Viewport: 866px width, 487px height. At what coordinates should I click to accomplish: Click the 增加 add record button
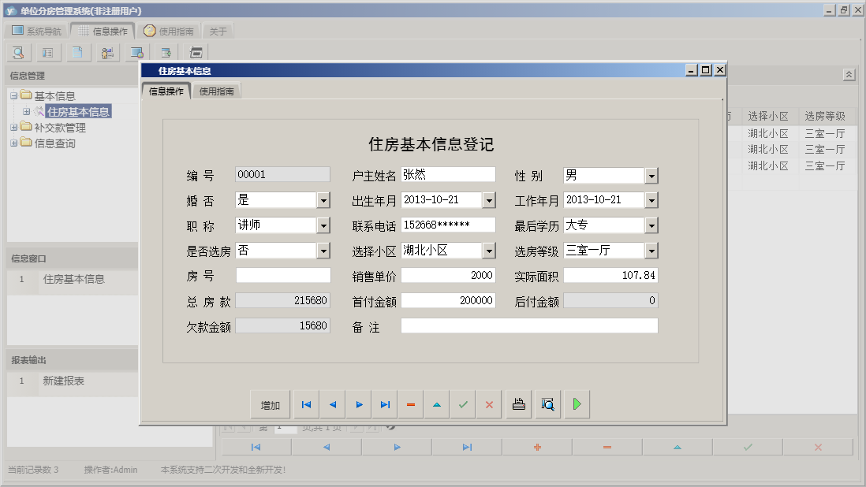[271, 403]
